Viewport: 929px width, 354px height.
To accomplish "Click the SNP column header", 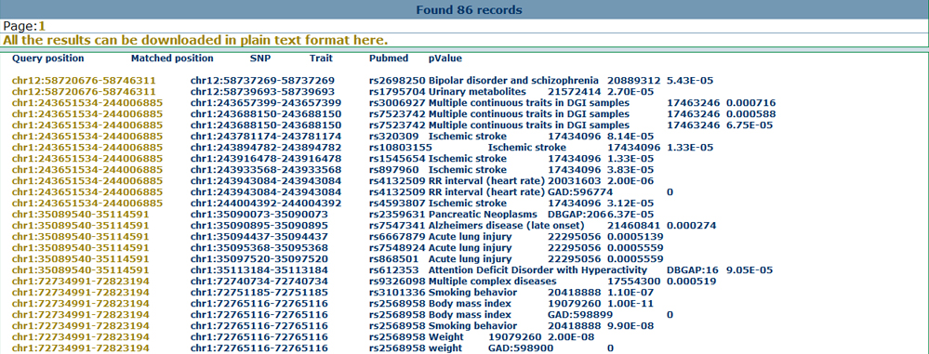I will (260, 59).
